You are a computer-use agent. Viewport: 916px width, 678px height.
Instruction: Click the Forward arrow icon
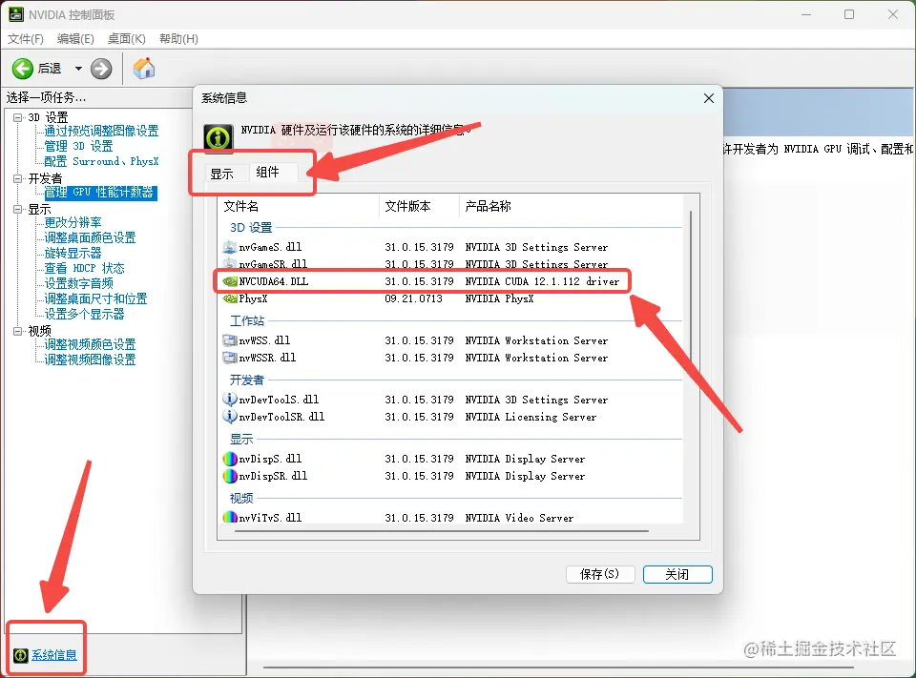point(101,69)
